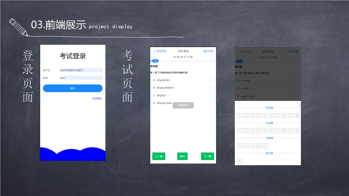The height and width of the screenshot is (196, 349).
Task: Click the back chevron next to 退出考试
Action: pos(154,51)
